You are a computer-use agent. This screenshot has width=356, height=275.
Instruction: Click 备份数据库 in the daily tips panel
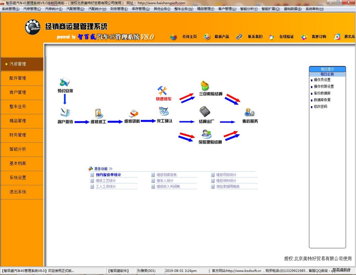tap(322, 93)
